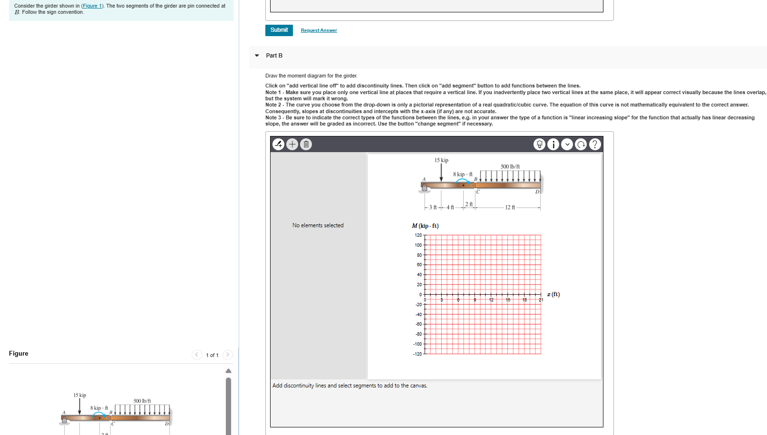Screen dimensions: 767x435
Task: Click the girder beam diagram in canvas
Action: [x=481, y=184]
